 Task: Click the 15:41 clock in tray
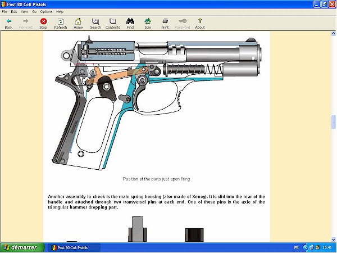pyautogui.click(x=327, y=248)
